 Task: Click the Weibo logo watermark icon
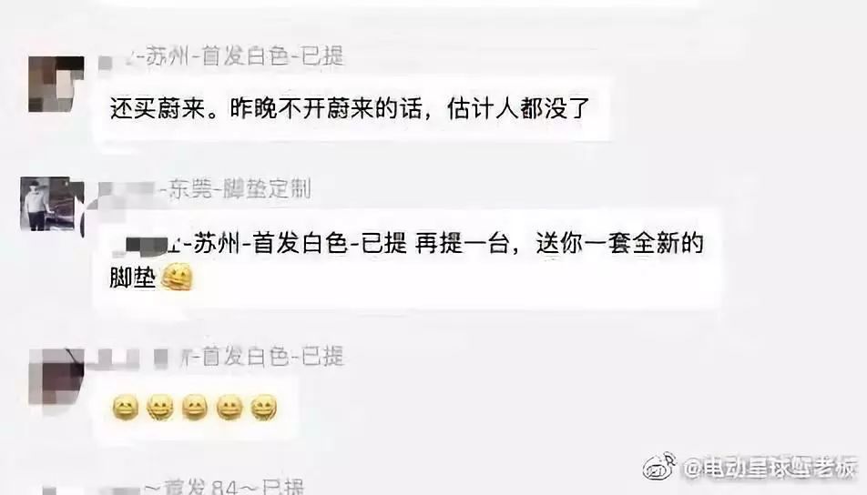coord(660,467)
